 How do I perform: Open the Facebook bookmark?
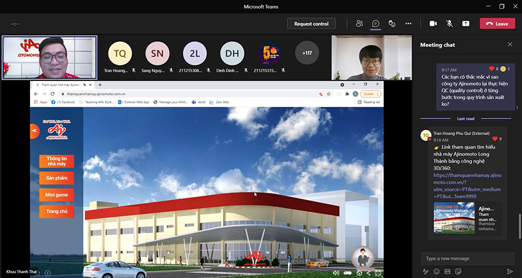[63, 102]
